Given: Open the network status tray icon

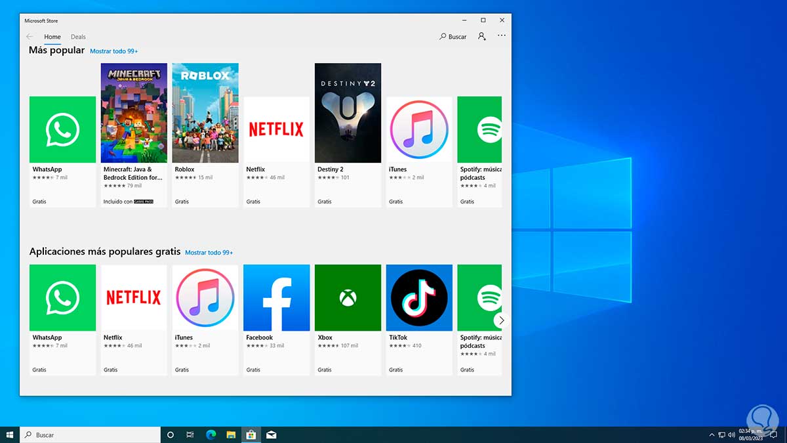Looking at the screenshot, I should (722, 434).
